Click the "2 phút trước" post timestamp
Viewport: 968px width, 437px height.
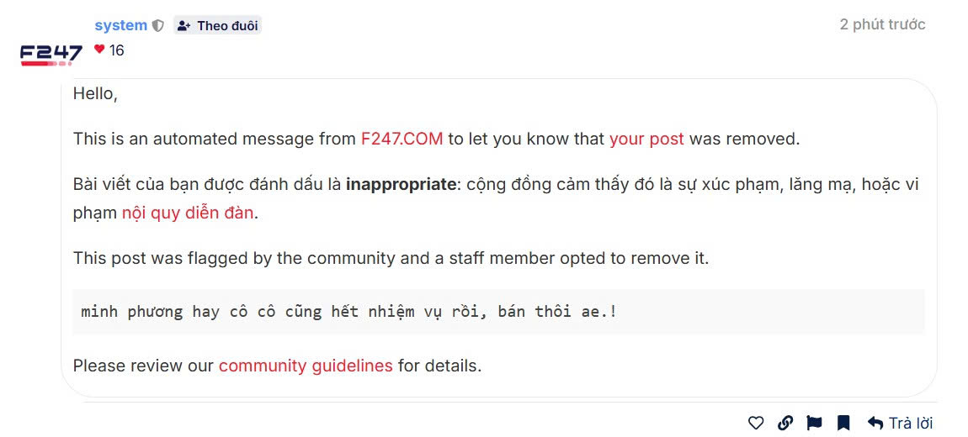(882, 24)
